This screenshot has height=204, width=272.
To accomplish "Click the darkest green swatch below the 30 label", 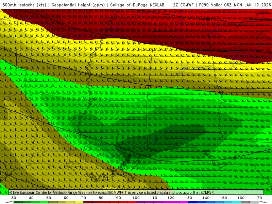I will 18,202.
